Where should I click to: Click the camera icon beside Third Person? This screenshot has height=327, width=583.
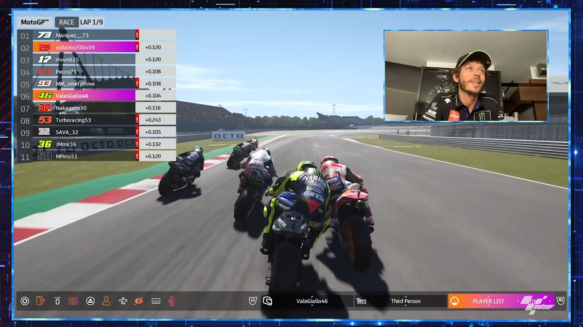click(x=361, y=301)
